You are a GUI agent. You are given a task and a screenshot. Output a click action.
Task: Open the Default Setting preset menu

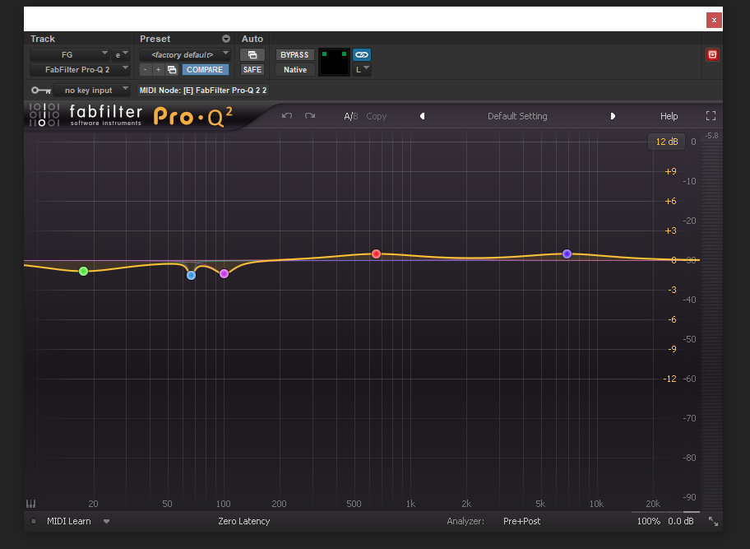point(517,116)
